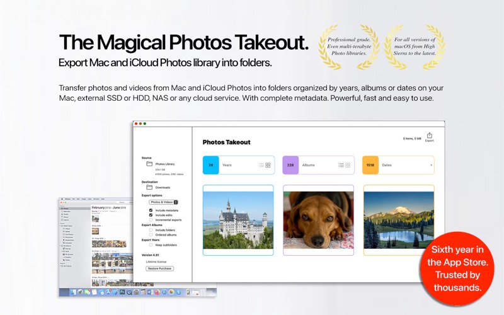Launch Microsoft Word from the dock
Image resolution: width=504 pixels, height=315 pixels.
click(150, 292)
